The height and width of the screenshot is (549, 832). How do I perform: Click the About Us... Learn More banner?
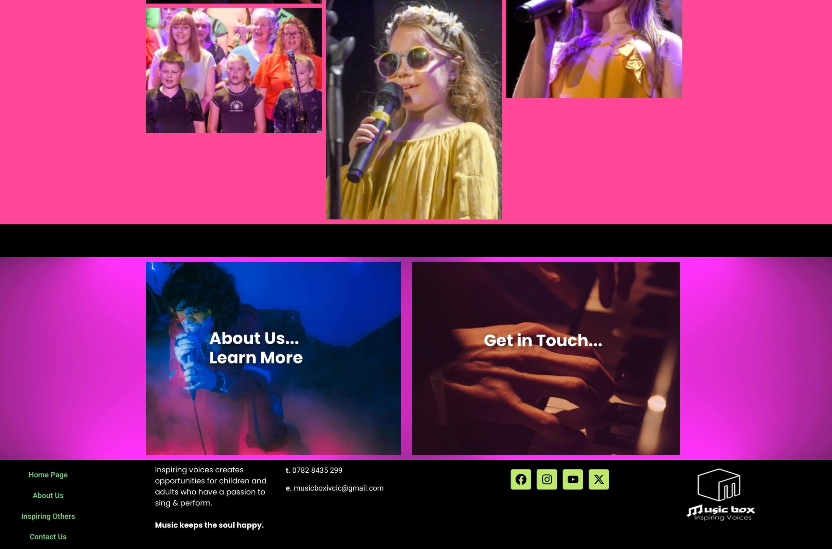(x=273, y=358)
